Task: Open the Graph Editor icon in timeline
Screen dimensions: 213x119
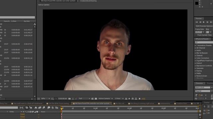Action: (57, 108)
